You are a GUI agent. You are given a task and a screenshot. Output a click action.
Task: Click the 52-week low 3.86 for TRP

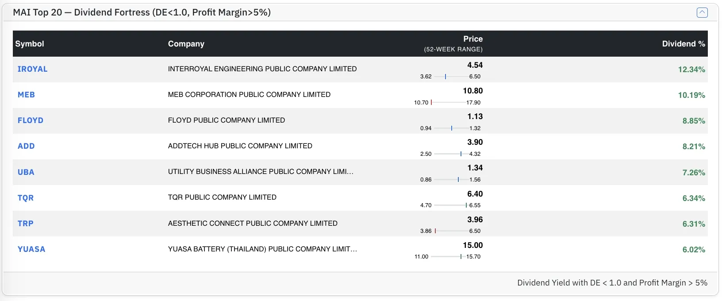tap(426, 231)
